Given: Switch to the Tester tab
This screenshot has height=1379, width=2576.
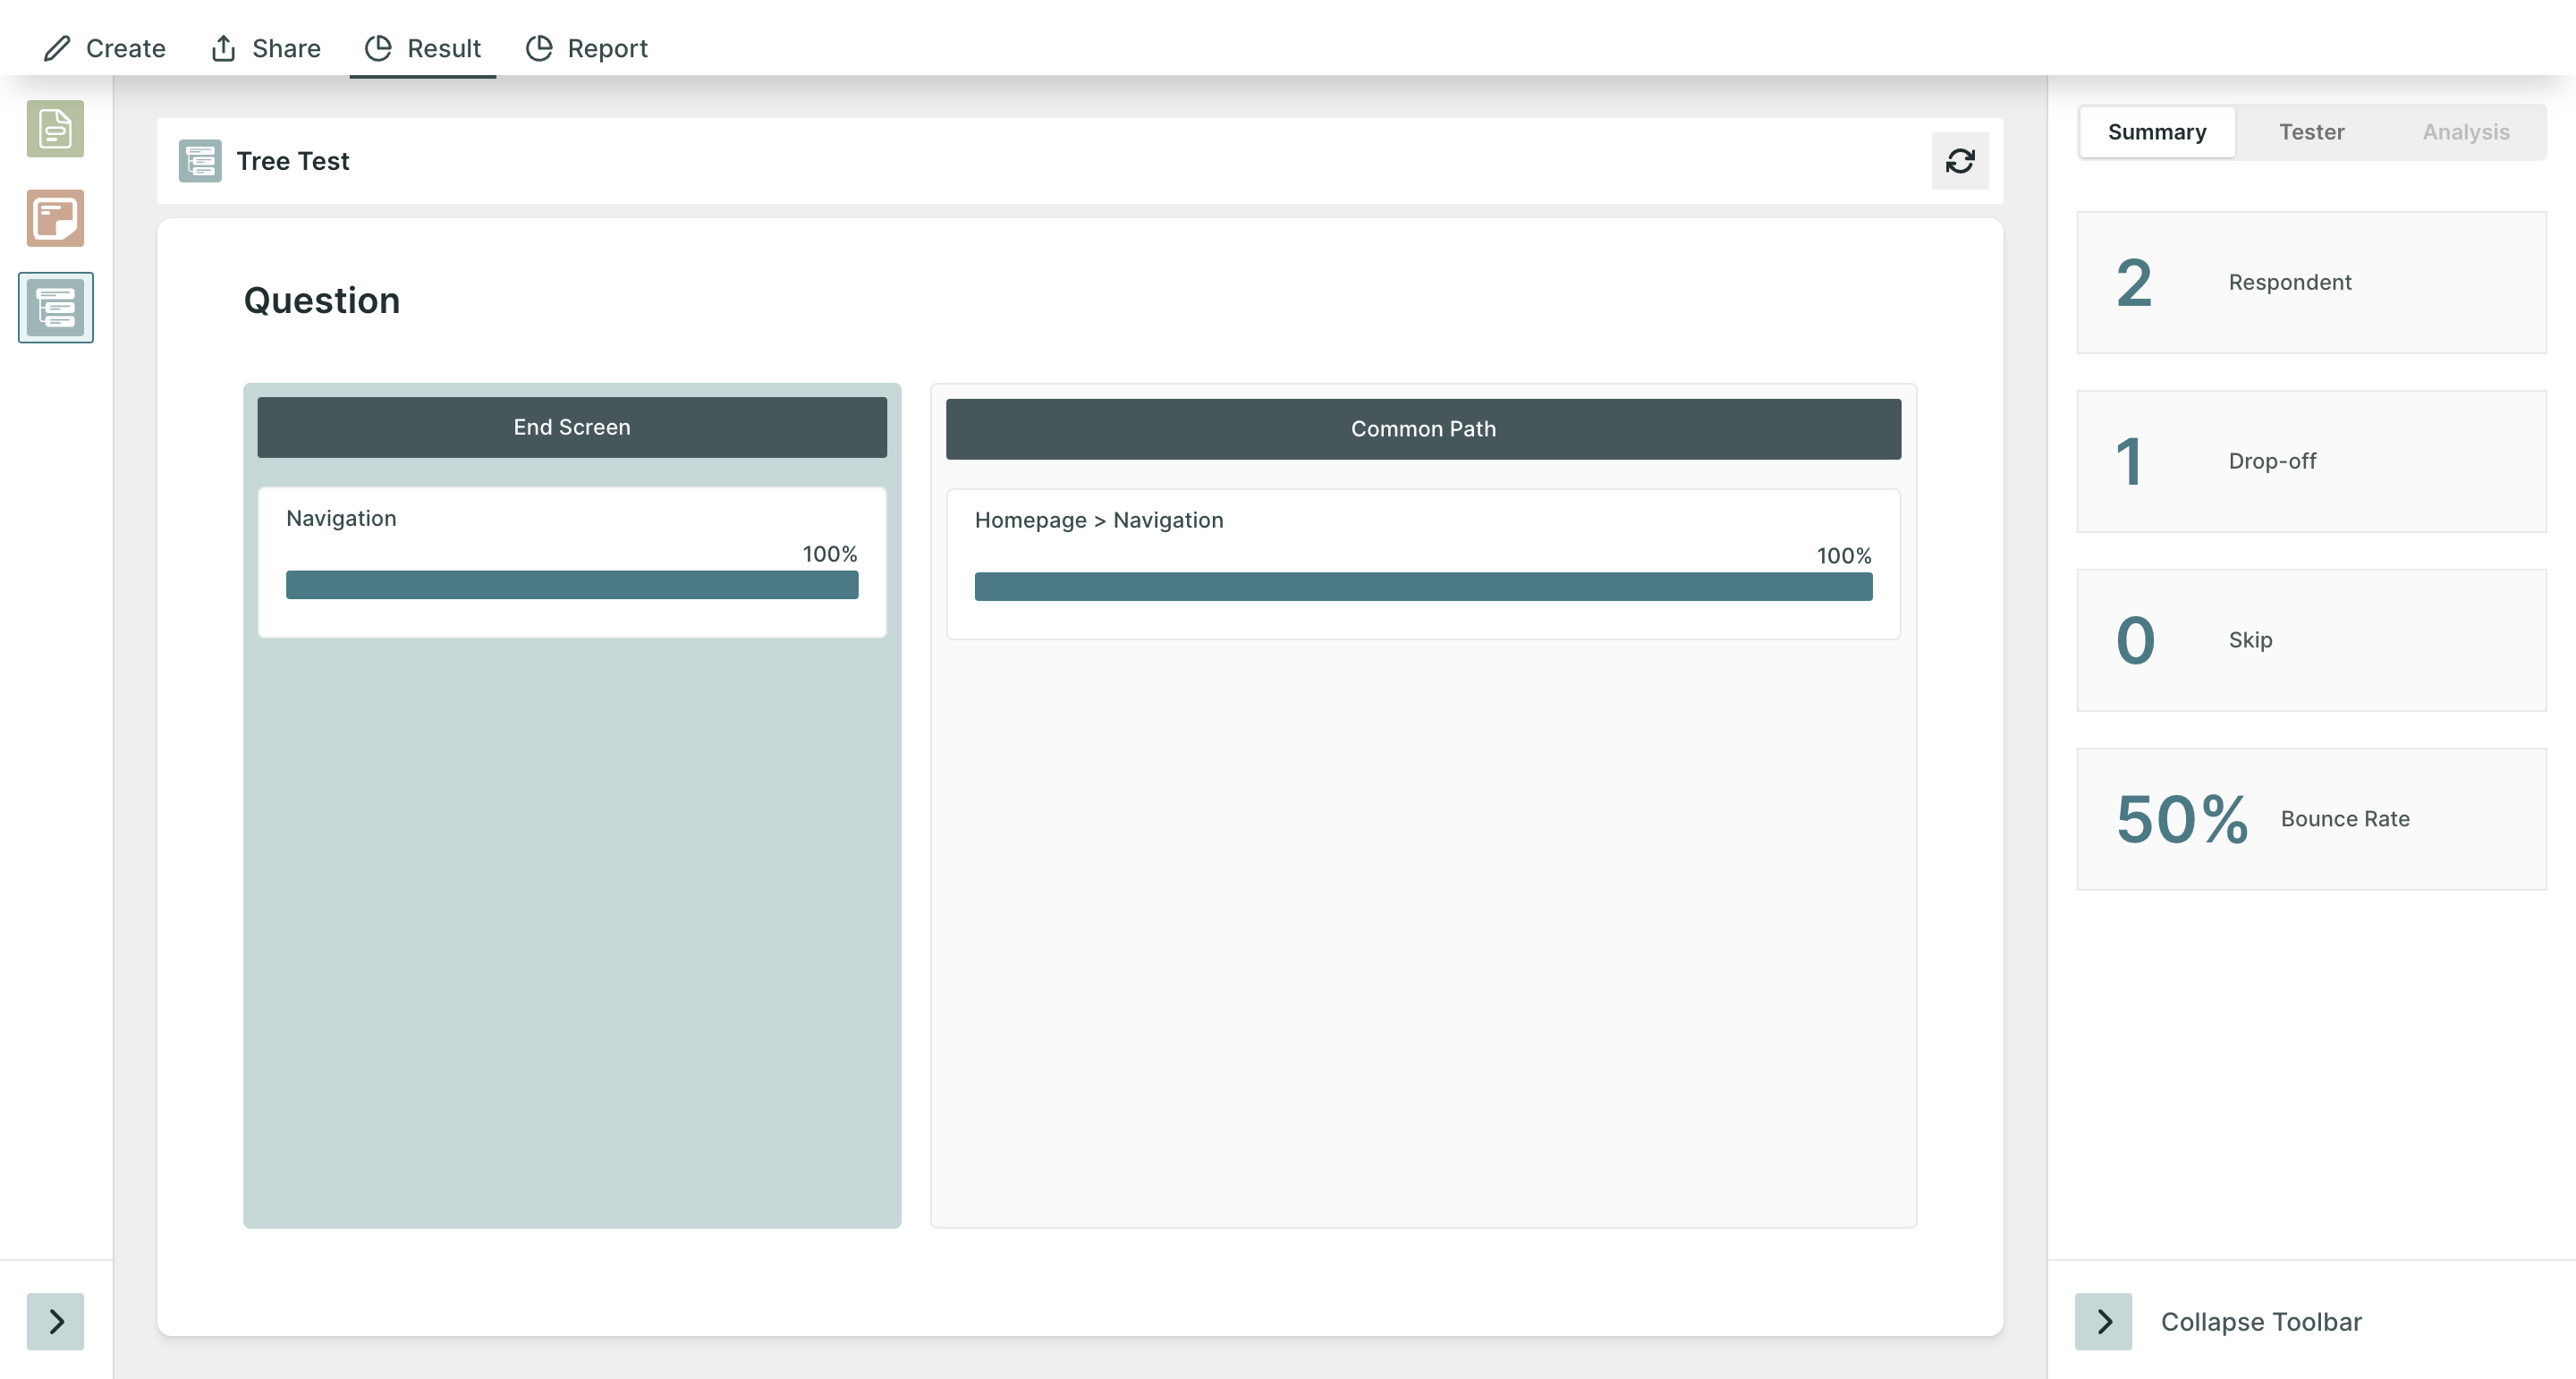Looking at the screenshot, I should coord(2311,132).
